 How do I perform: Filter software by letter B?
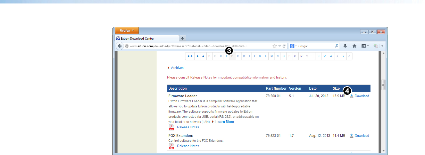209,56
